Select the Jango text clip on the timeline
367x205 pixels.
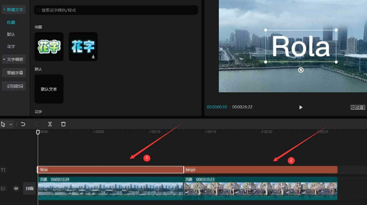coord(261,170)
